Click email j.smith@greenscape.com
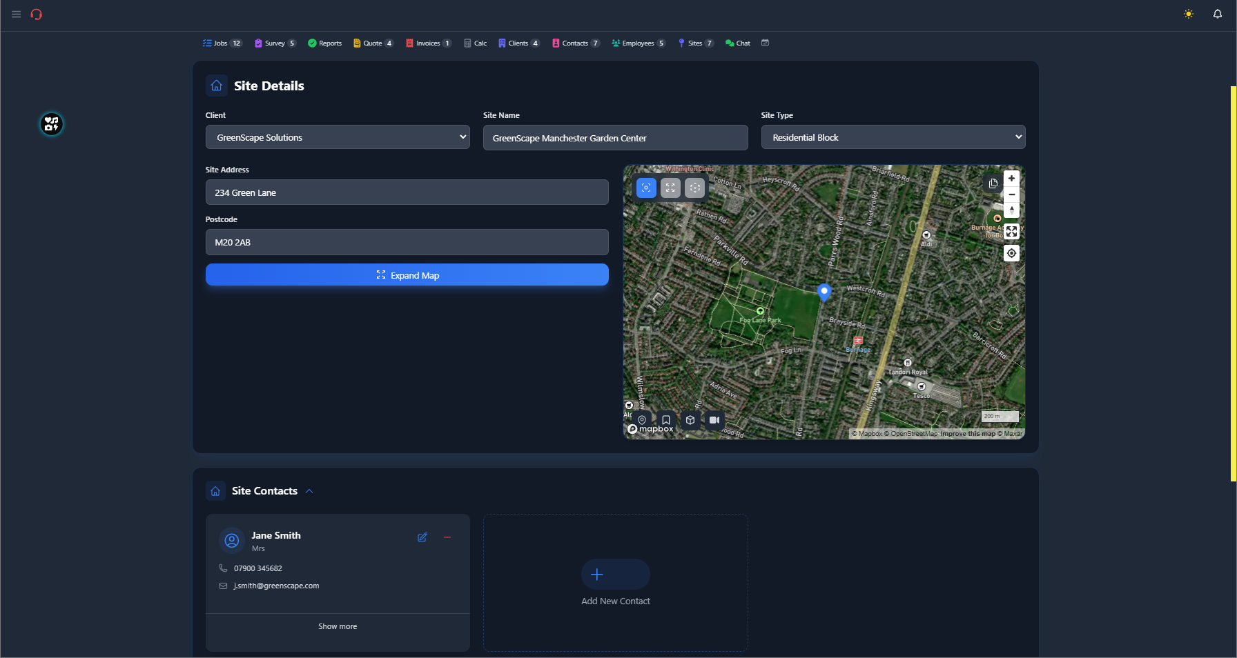 [x=276, y=586]
